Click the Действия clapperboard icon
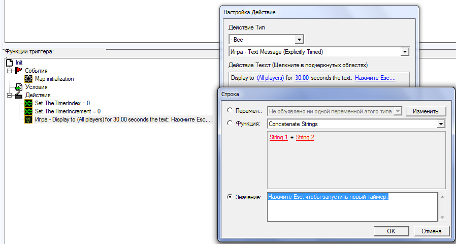 tap(19, 95)
